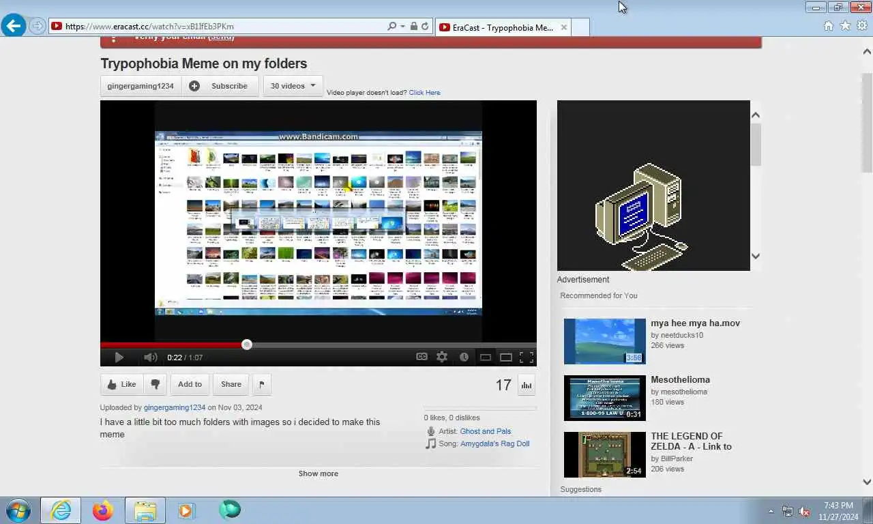873x524 pixels.
Task: Subscribe to gingergaming1234 channel
Action: pos(220,86)
